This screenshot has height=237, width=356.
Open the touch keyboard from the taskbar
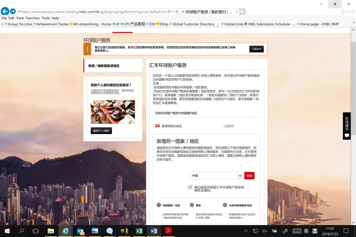(297, 231)
